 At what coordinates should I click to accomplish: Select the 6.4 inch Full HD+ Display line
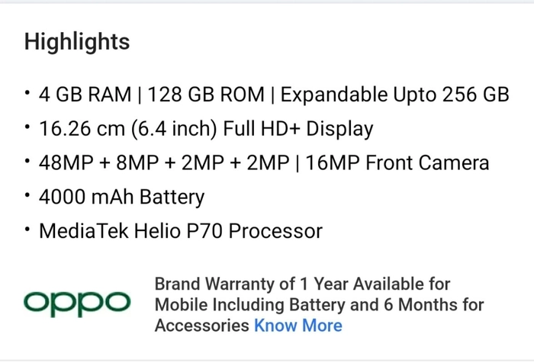206,130
